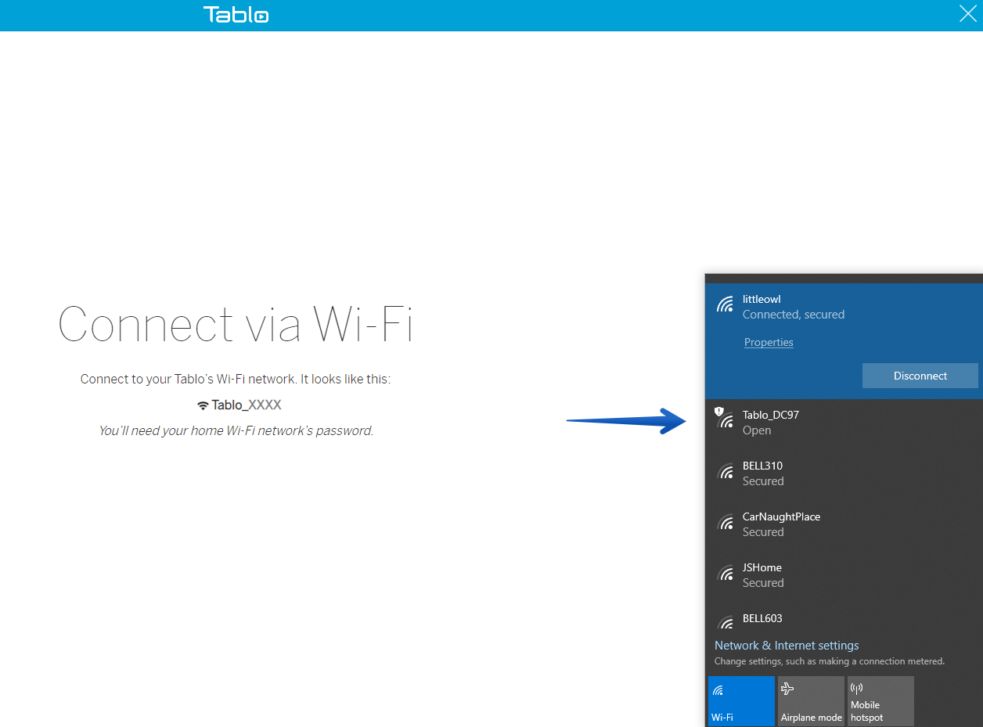The width and height of the screenshot is (983, 727).
Task: Click the Connect via Wi-Fi heading
Action: click(x=236, y=324)
